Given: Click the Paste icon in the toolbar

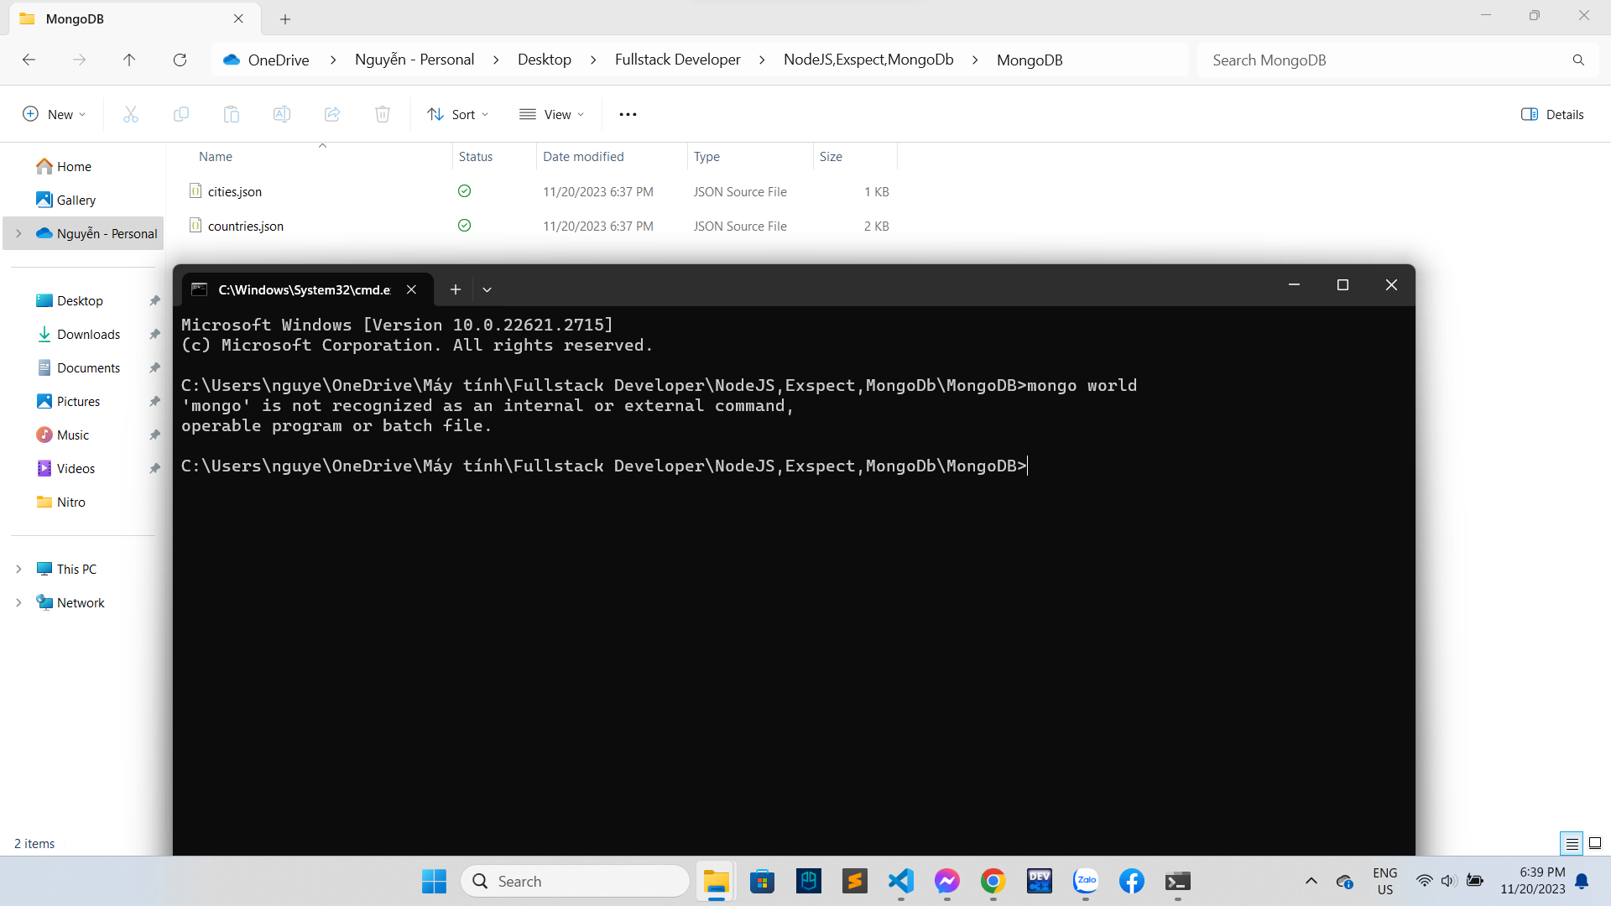Looking at the screenshot, I should pyautogui.click(x=232, y=114).
